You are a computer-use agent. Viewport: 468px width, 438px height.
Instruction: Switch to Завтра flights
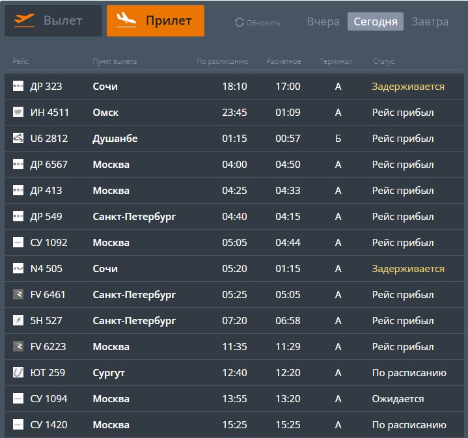tap(430, 21)
